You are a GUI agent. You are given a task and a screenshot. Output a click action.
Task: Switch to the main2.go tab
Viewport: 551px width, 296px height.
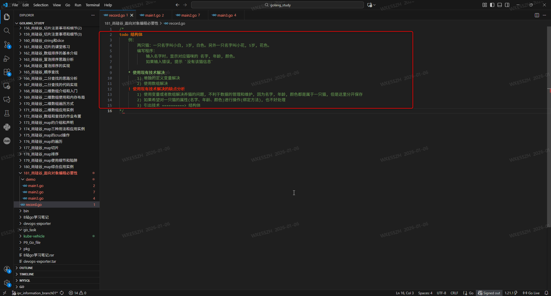(191, 15)
